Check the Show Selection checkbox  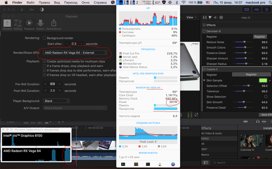click(x=266, y=97)
